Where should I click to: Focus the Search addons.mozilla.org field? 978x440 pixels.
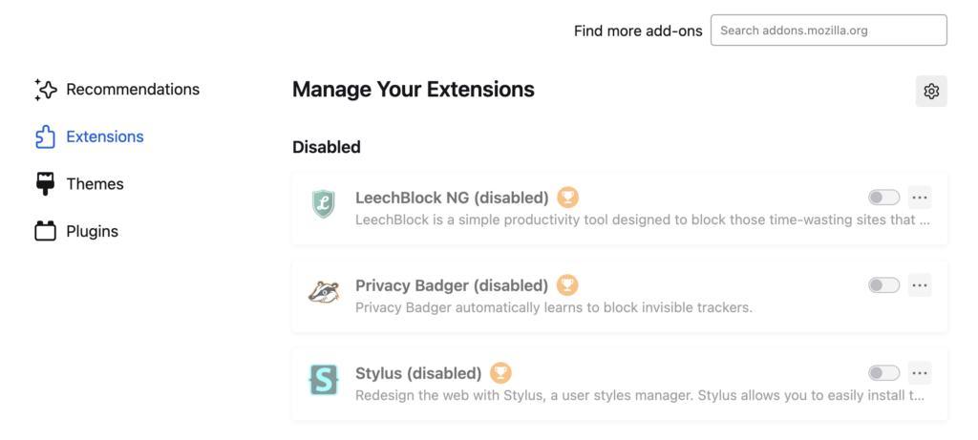(x=828, y=31)
